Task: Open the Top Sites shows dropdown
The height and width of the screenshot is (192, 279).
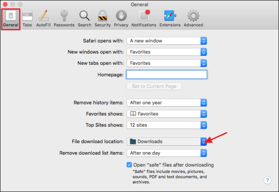Action: point(167,125)
